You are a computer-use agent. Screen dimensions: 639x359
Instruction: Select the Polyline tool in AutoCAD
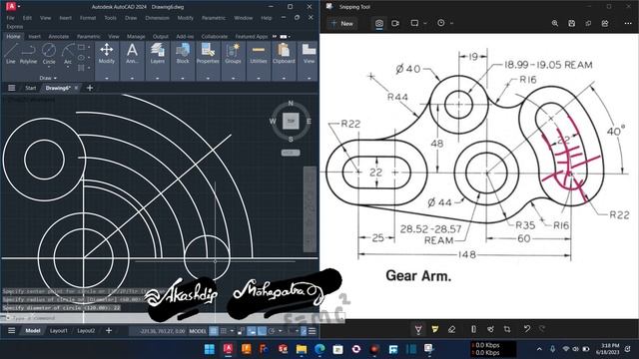click(x=28, y=53)
